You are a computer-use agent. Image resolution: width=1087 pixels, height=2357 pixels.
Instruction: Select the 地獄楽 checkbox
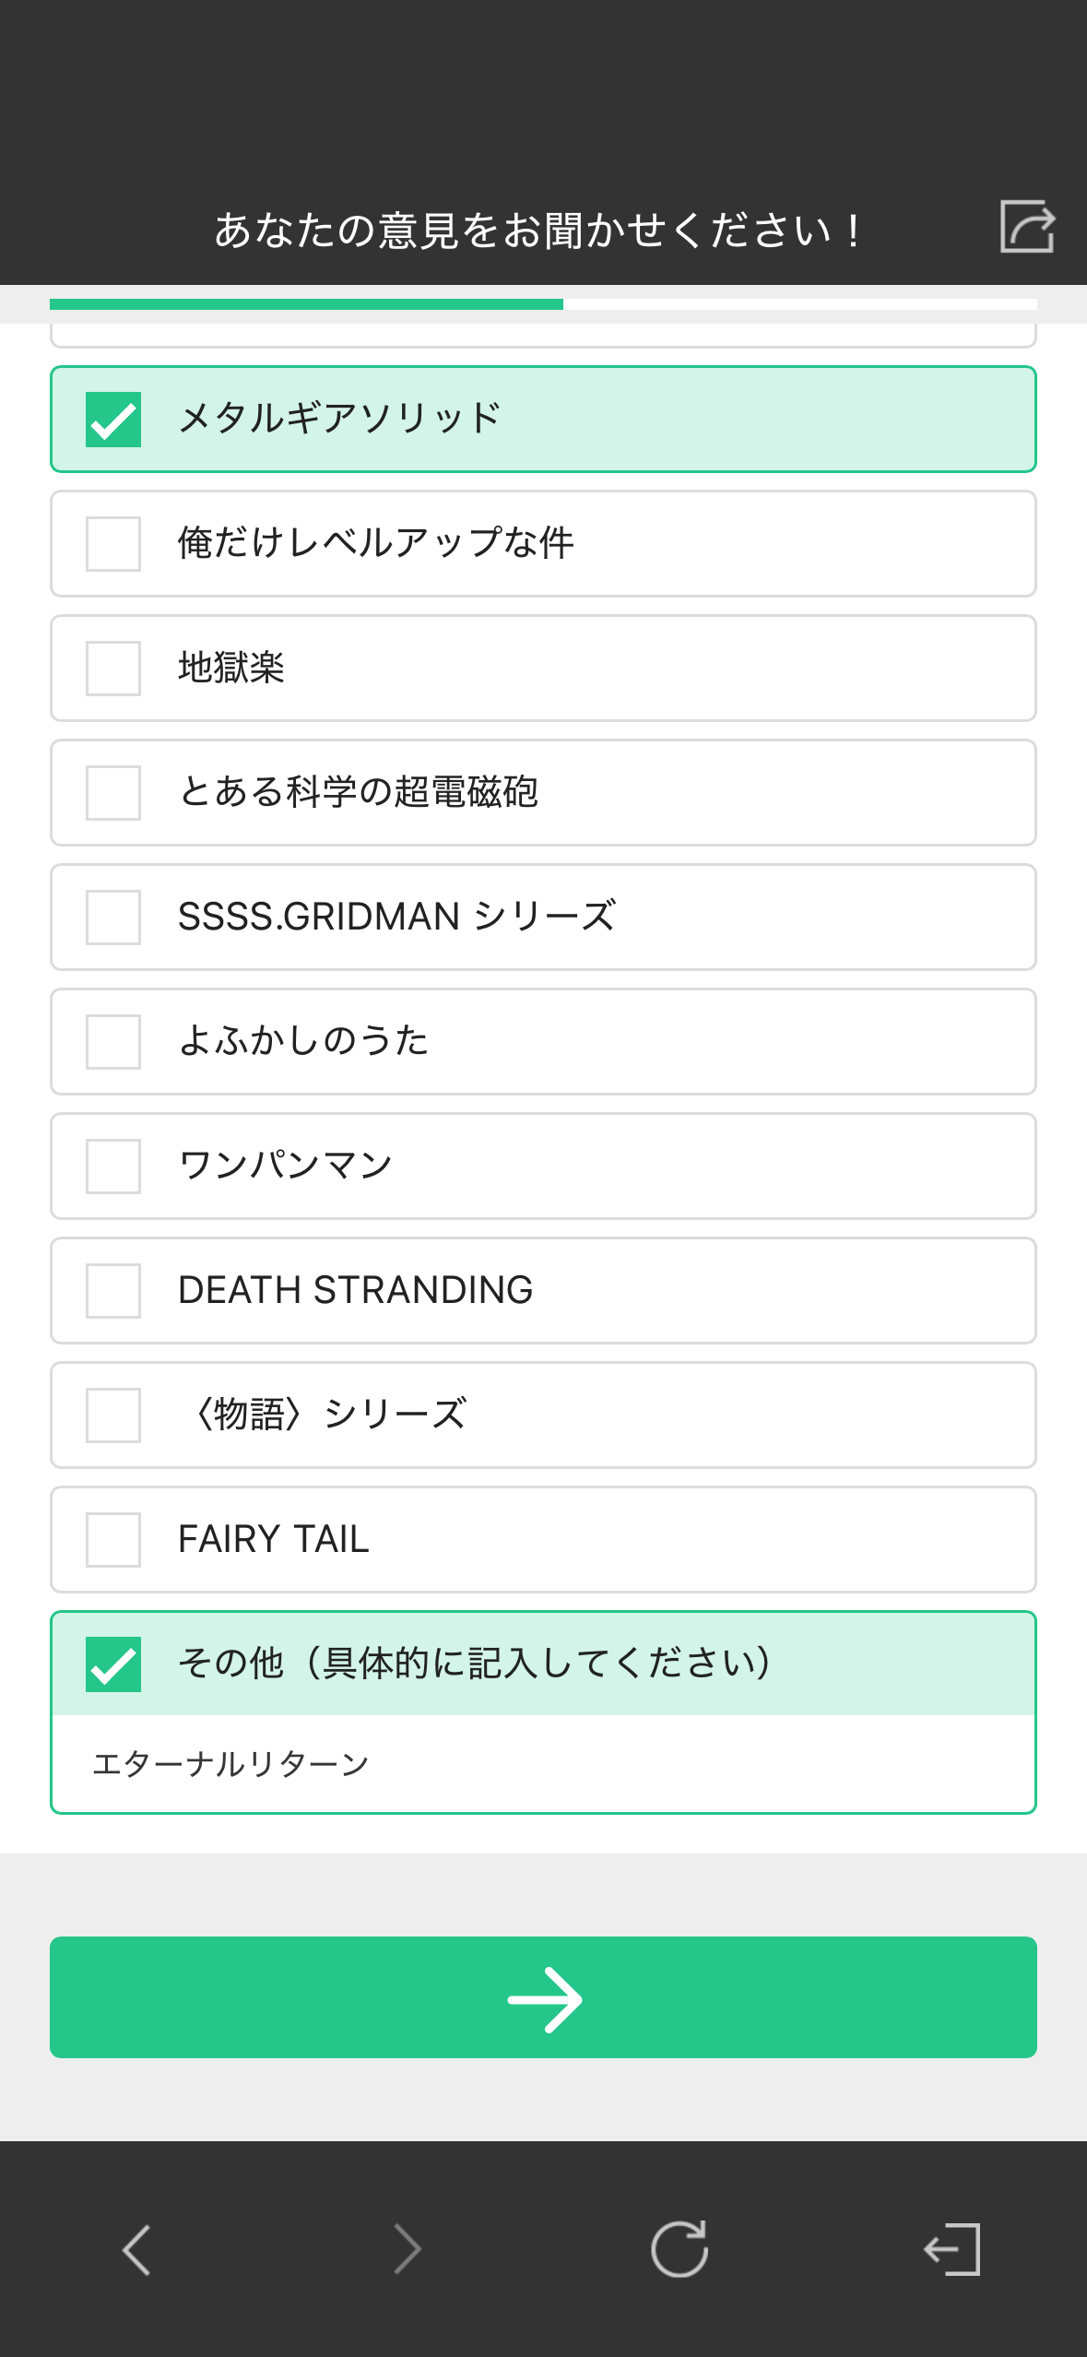click(113, 669)
